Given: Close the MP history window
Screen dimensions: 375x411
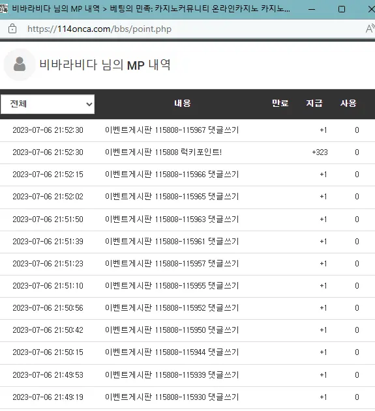Looking at the screenshot, I should pos(371,9).
